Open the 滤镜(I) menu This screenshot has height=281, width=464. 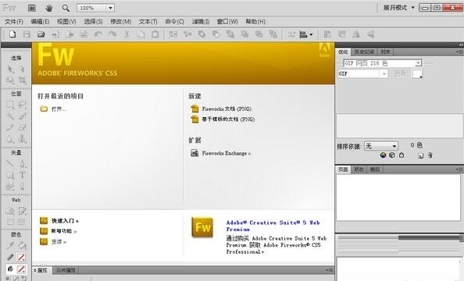point(201,22)
